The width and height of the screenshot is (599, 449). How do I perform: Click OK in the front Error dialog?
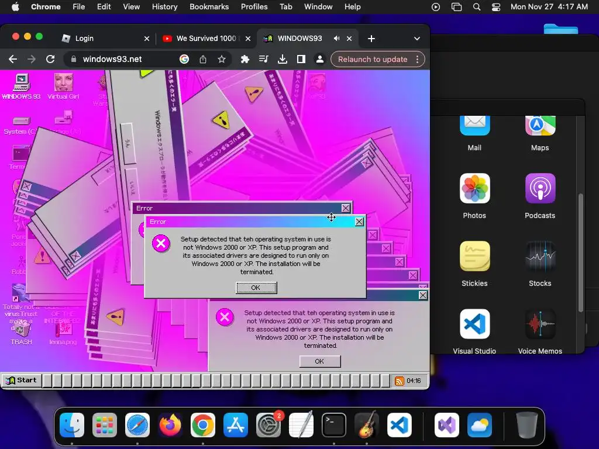click(x=256, y=288)
